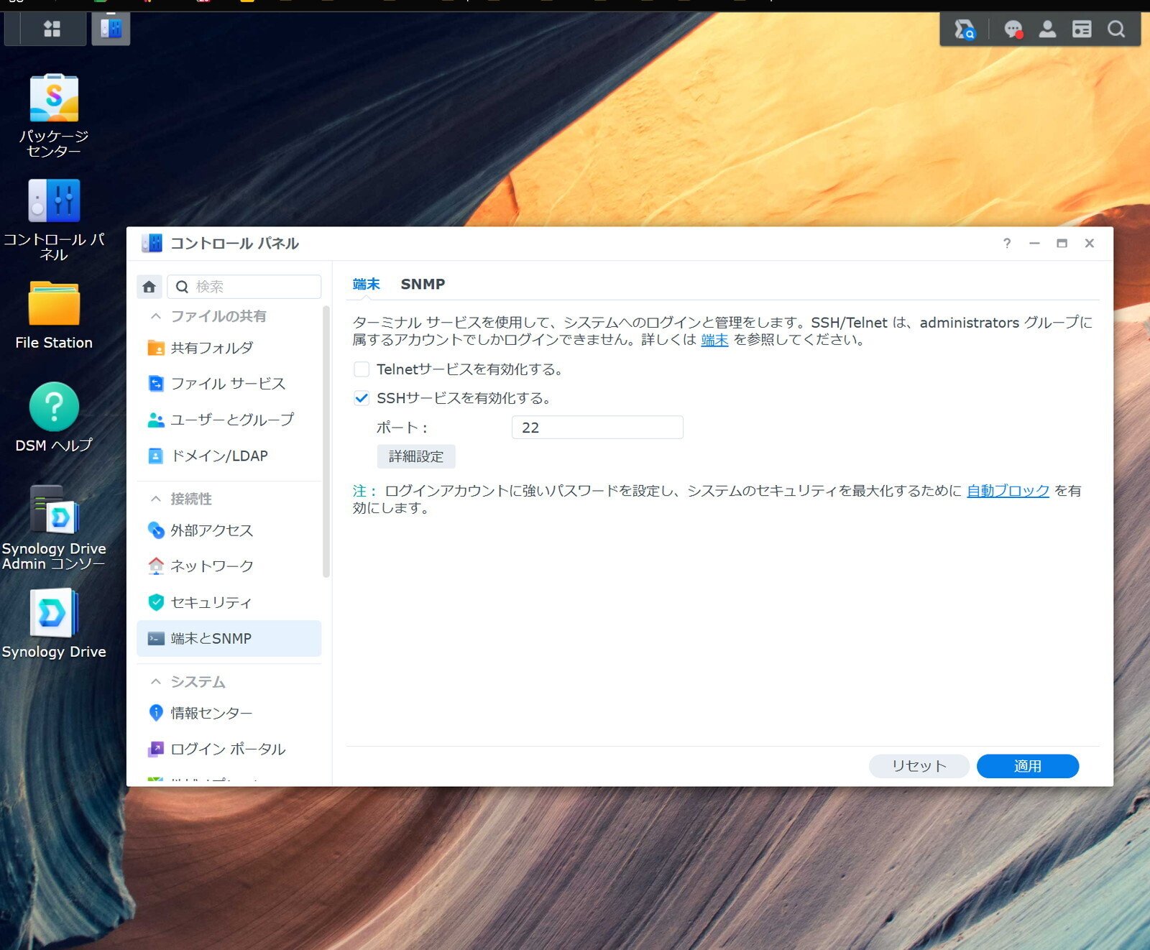Screen dimensions: 1150x950
Task: Open the search magnifier in the top bar
Action: (1116, 29)
